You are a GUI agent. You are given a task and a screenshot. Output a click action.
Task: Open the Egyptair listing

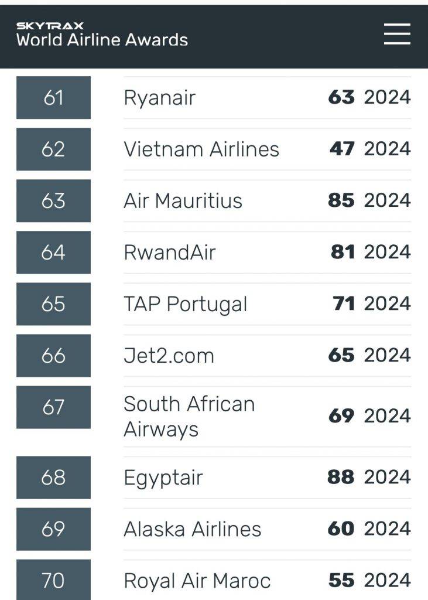[x=163, y=478]
